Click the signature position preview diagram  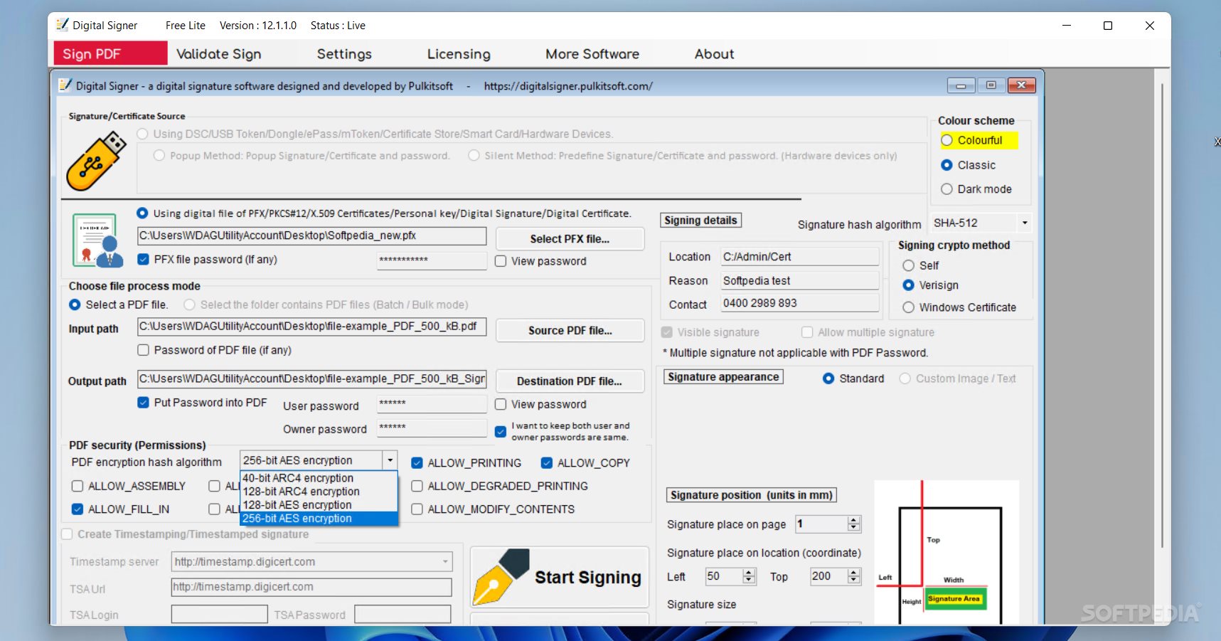click(x=947, y=553)
